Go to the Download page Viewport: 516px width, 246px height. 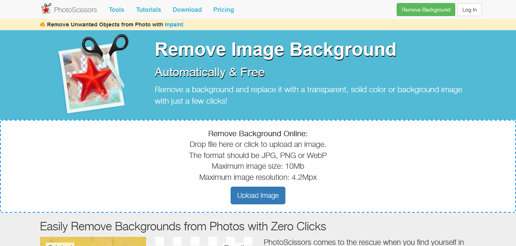[187, 10]
